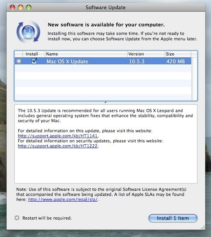The height and width of the screenshot is (237, 211).
Task: Click the Install 1 Item button
Action: point(173,218)
